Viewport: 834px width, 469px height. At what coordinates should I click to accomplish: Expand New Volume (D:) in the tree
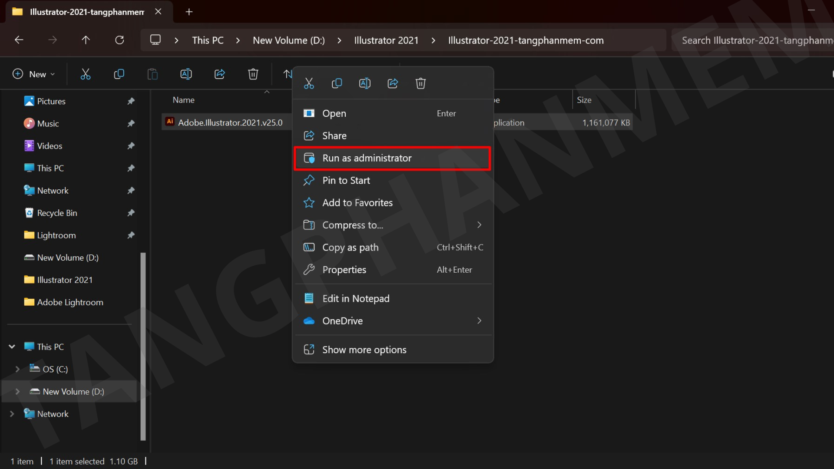(x=17, y=392)
